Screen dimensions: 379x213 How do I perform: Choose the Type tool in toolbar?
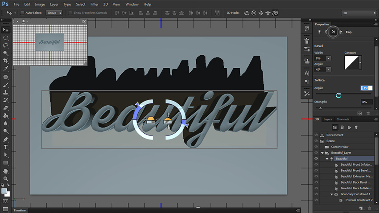pyautogui.click(x=6, y=147)
